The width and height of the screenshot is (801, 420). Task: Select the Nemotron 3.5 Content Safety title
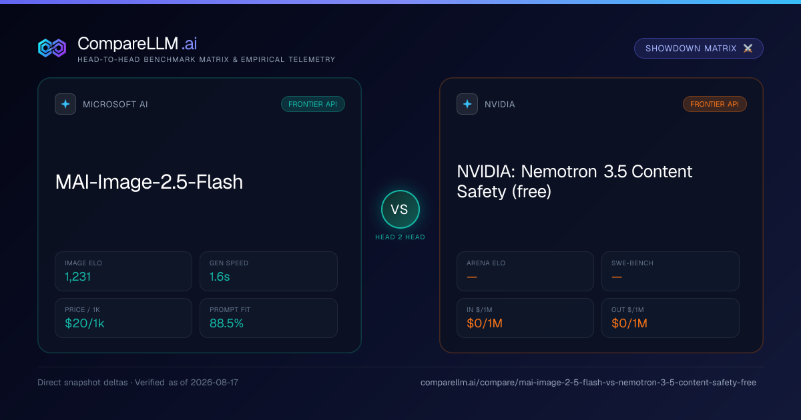[575, 181]
